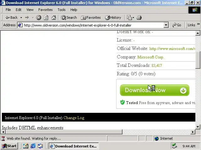
Task: Select the Download Internet Ex... taskbar button
Action: (74, 146)
